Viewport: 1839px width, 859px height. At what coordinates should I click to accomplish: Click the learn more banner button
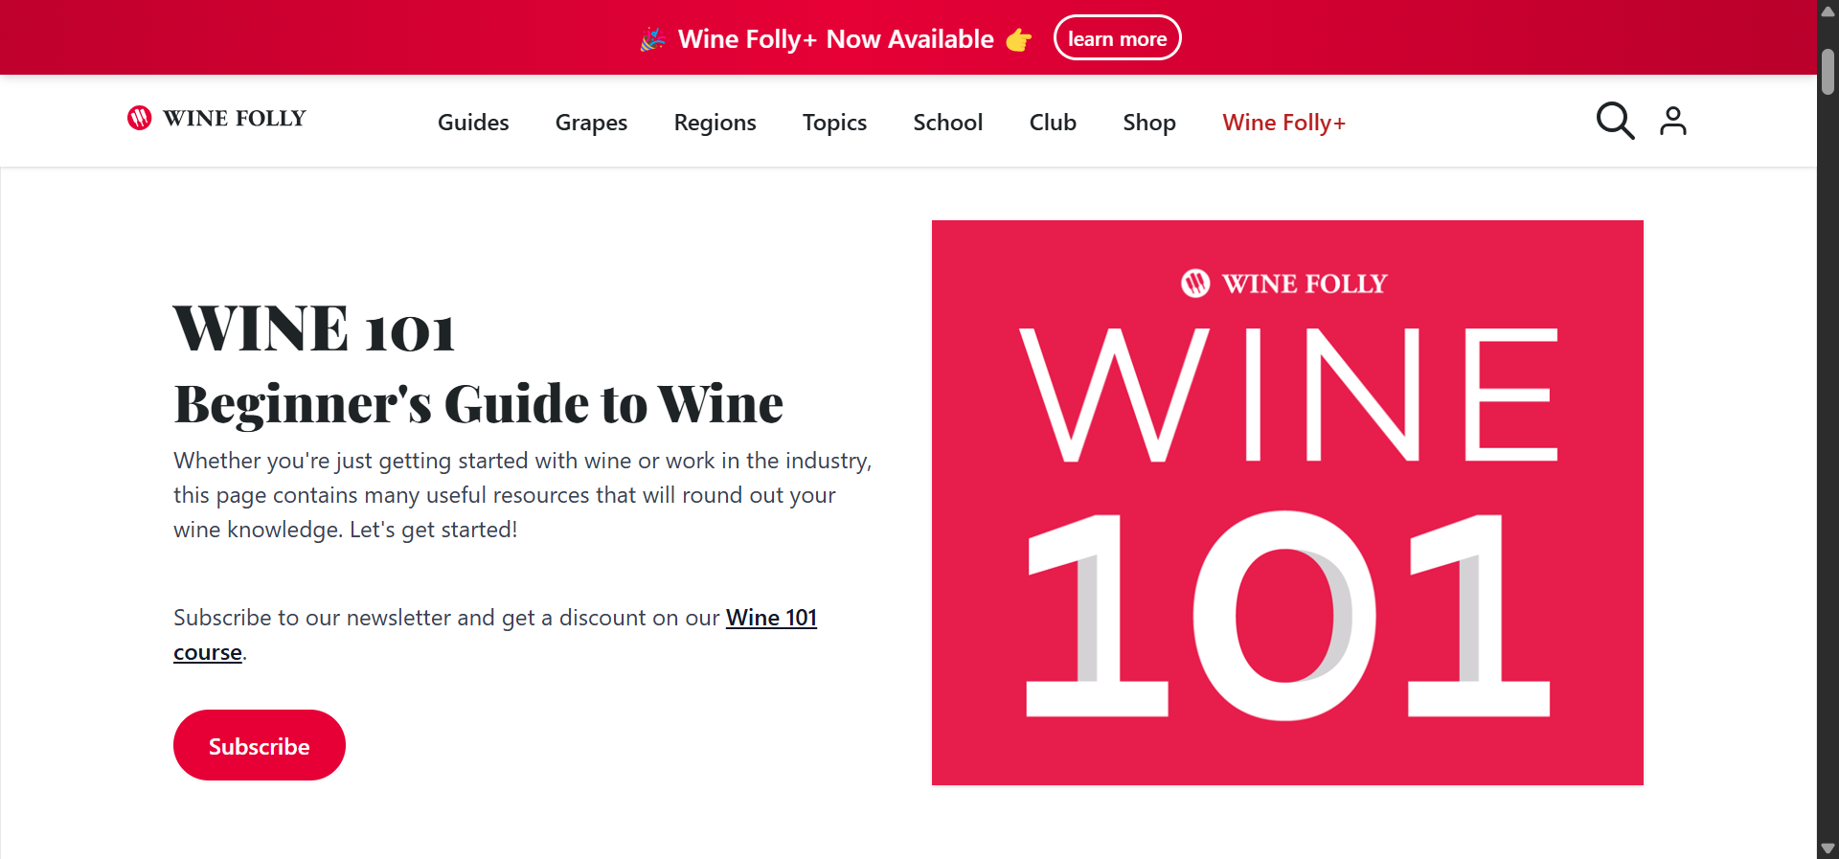coord(1117,37)
